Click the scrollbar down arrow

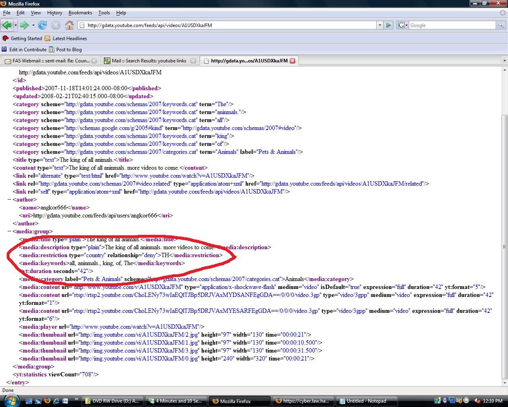pyautogui.click(x=504, y=383)
